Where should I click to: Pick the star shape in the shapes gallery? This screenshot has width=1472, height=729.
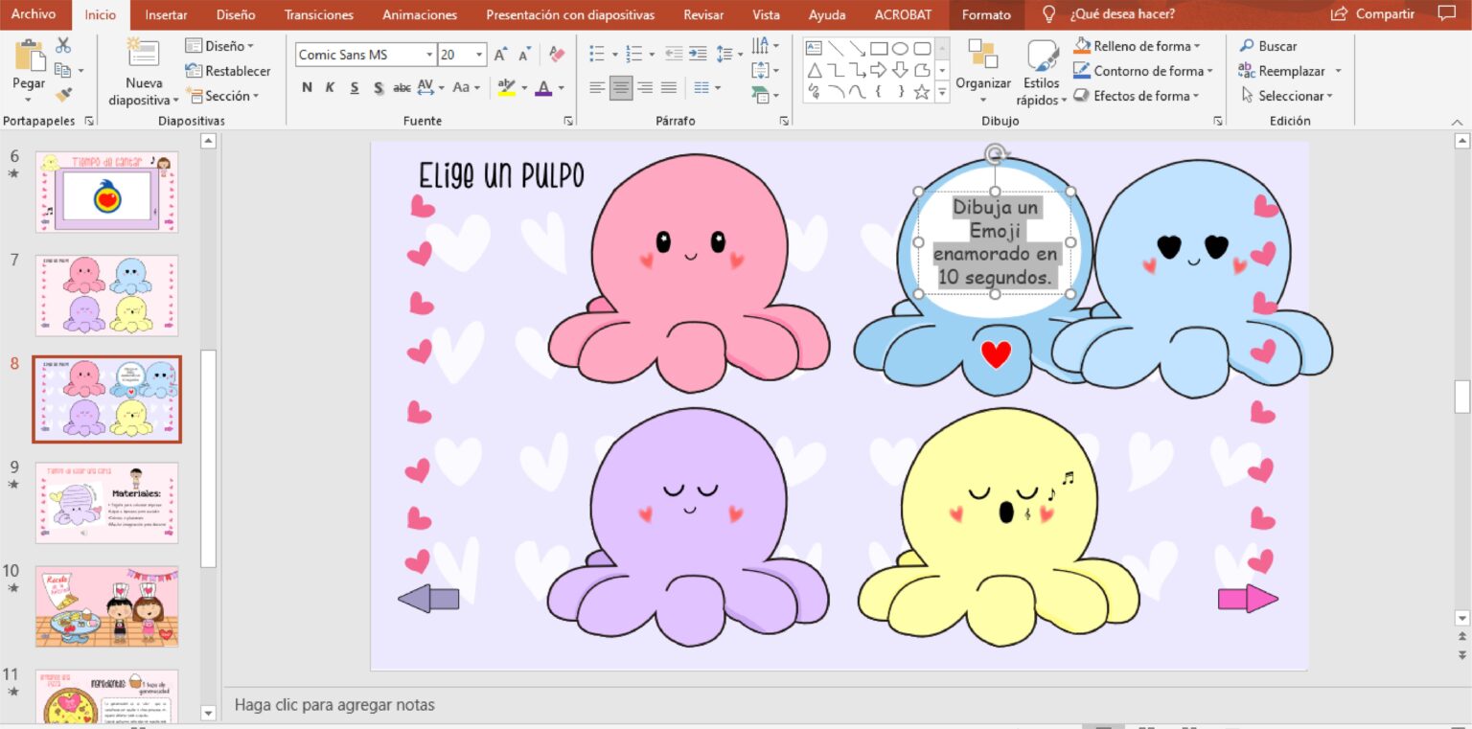pos(922,92)
